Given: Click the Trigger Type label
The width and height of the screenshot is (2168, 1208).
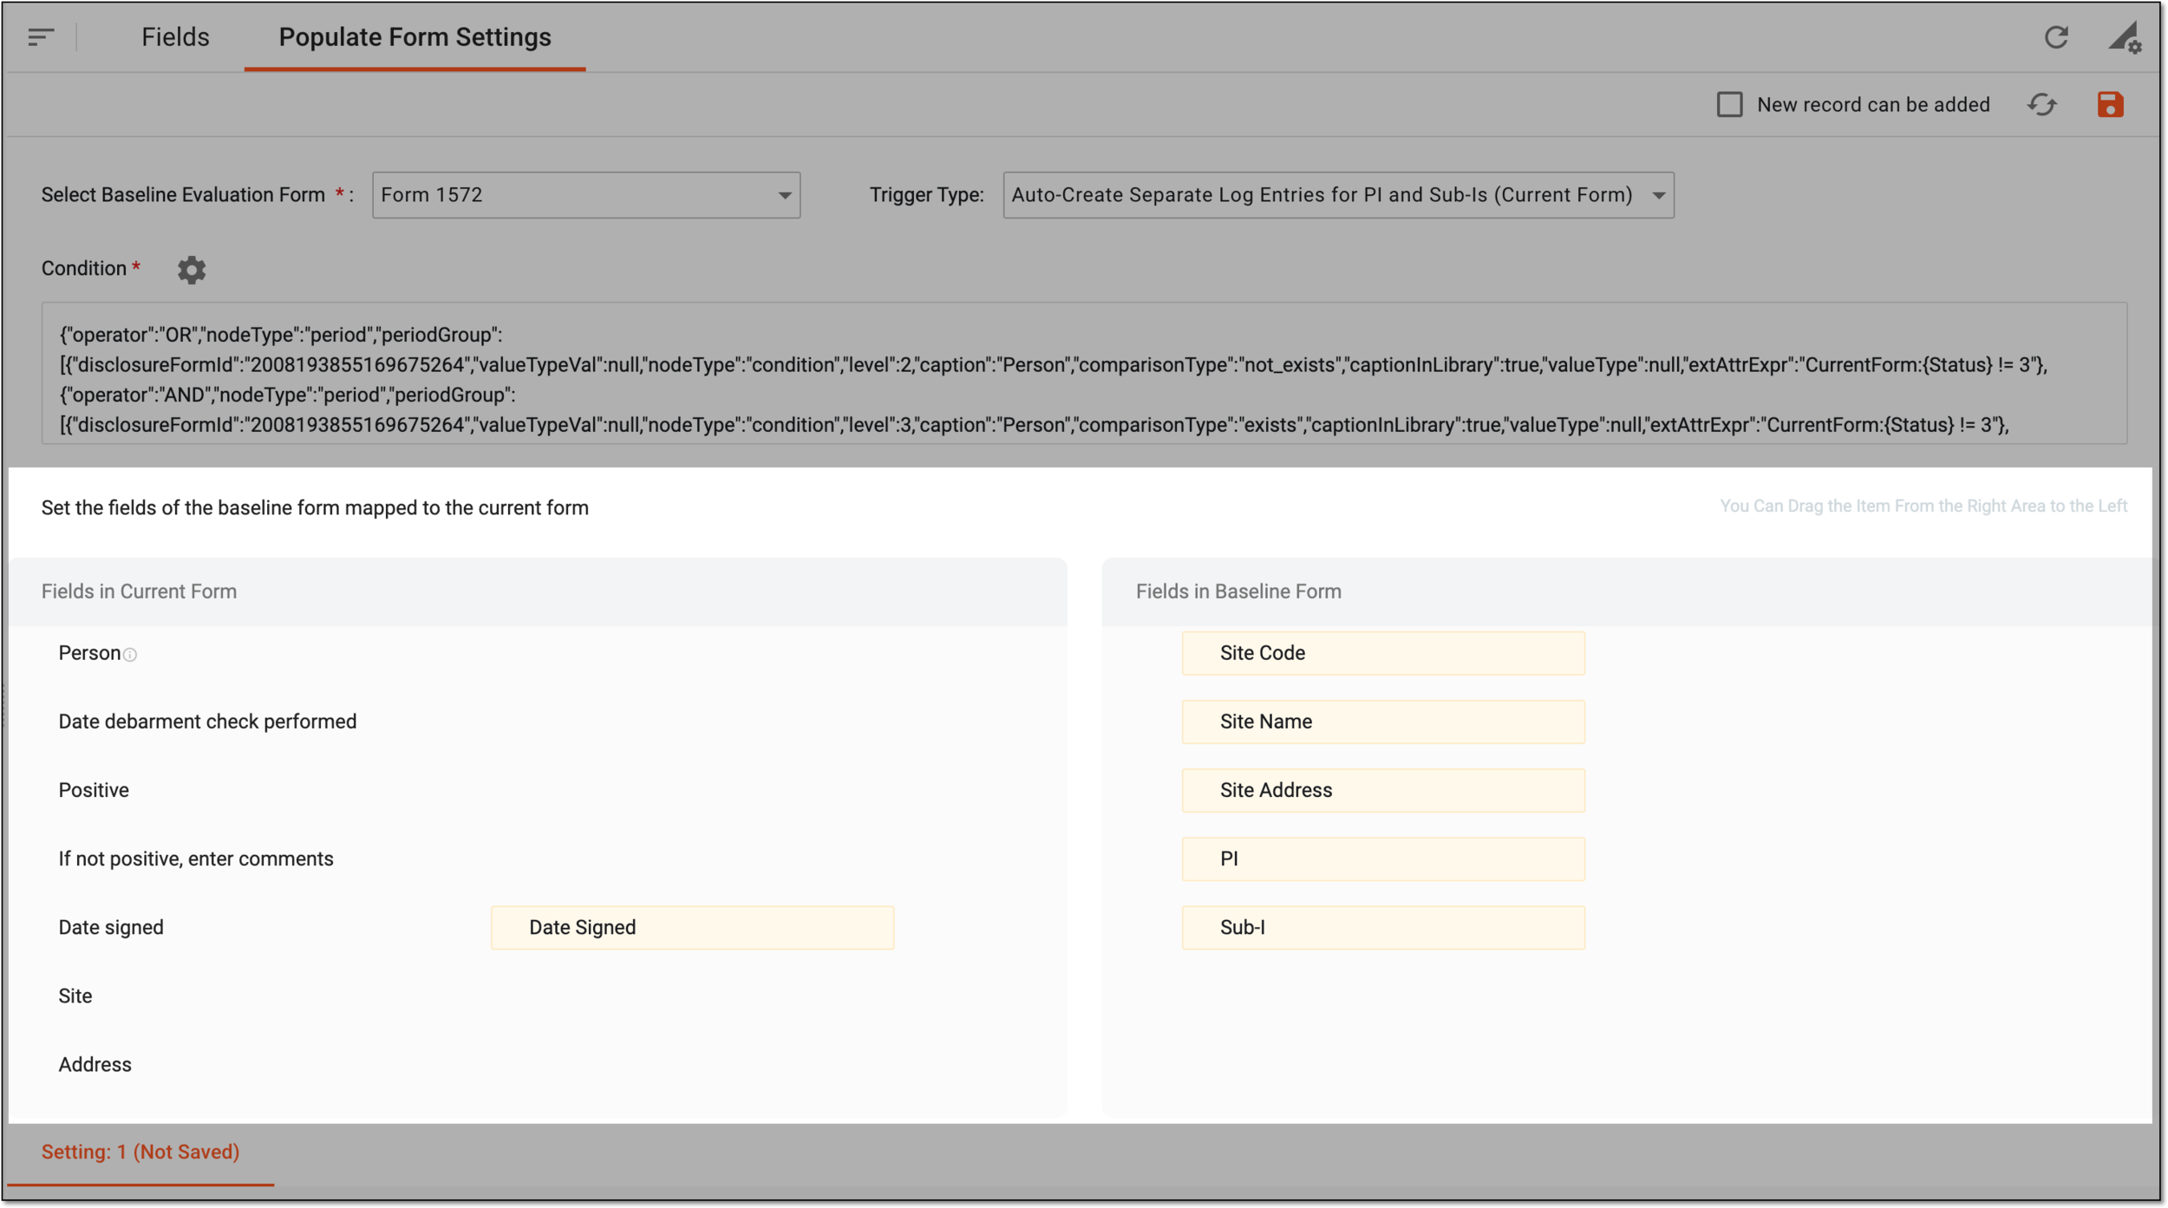Looking at the screenshot, I should point(926,195).
